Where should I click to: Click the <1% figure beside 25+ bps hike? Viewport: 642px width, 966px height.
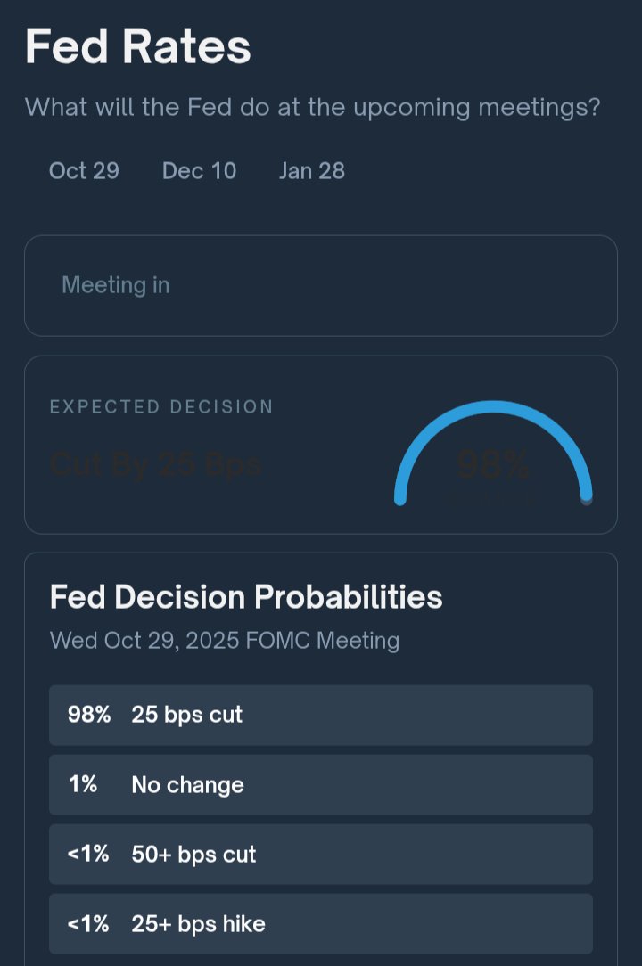pyautogui.click(x=88, y=923)
